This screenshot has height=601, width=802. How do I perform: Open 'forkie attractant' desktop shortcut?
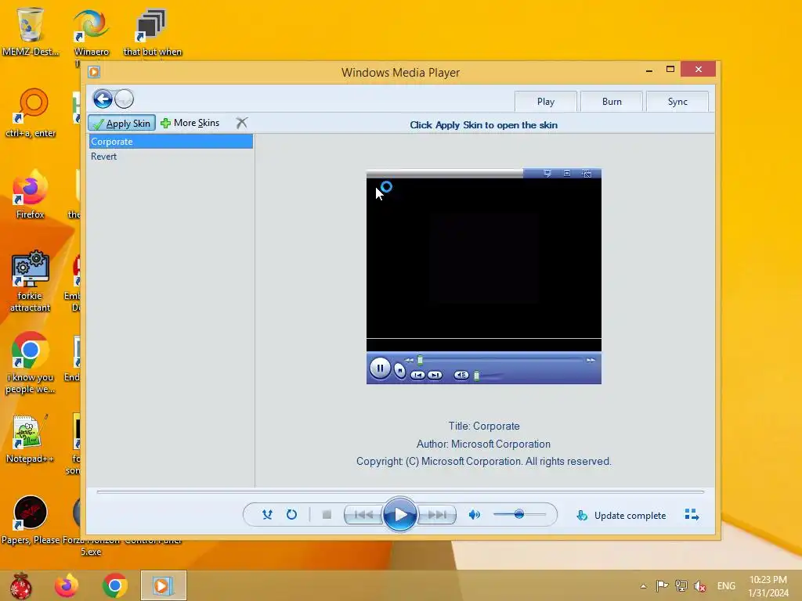click(31, 281)
